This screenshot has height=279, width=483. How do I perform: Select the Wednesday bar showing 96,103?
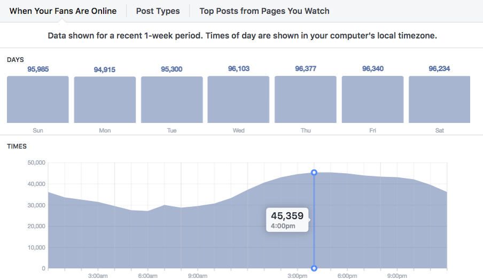[x=238, y=99]
